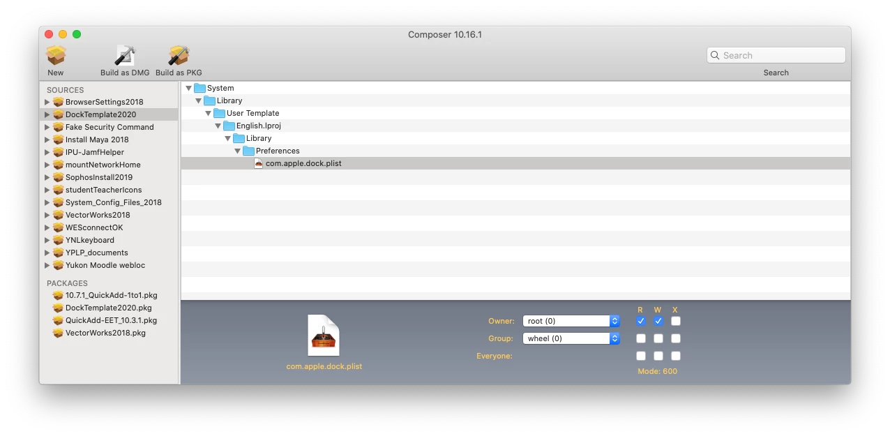Image resolution: width=890 pixels, height=436 pixels.
Task: Uncheck Owner read permission checkbox
Action: 641,321
